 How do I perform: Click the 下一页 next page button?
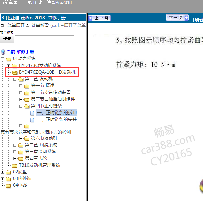177,18
